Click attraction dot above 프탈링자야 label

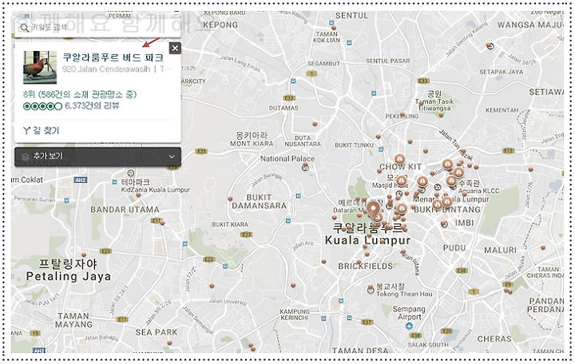click(84, 255)
